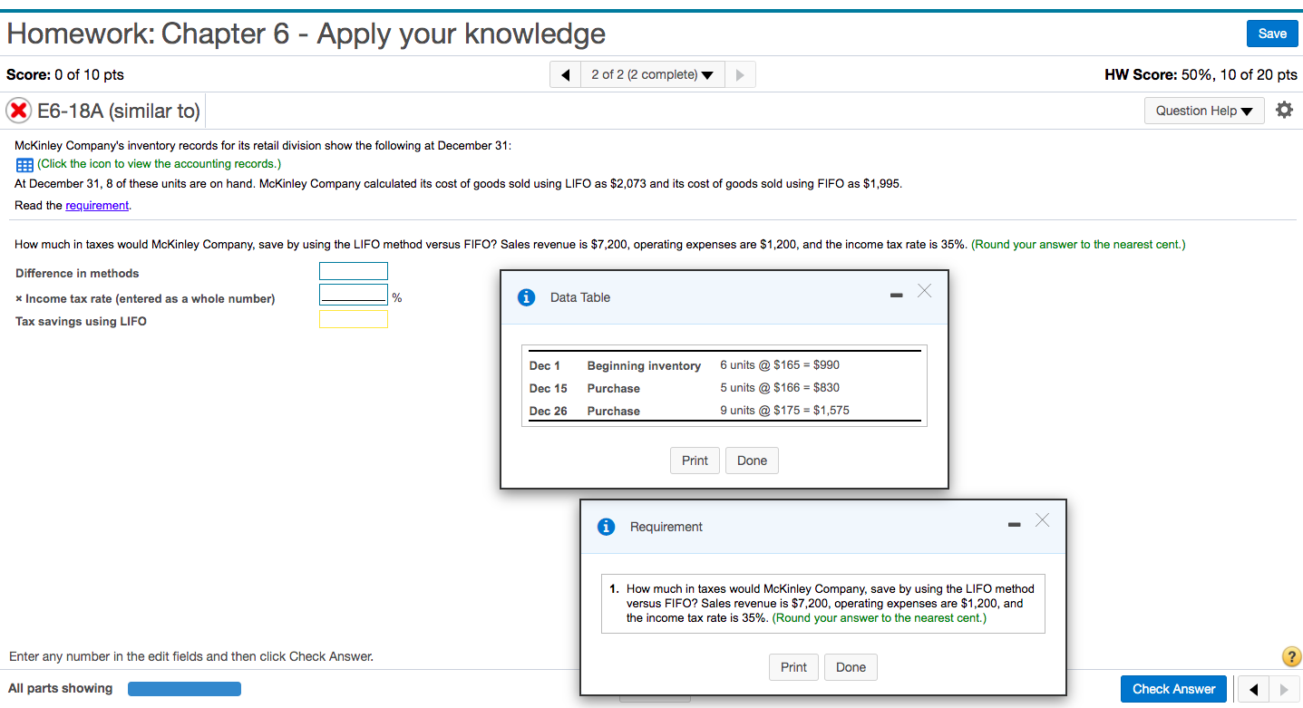This screenshot has height=708, width=1303.
Task: Click the Check Answer button
Action: click(x=1173, y=689)
